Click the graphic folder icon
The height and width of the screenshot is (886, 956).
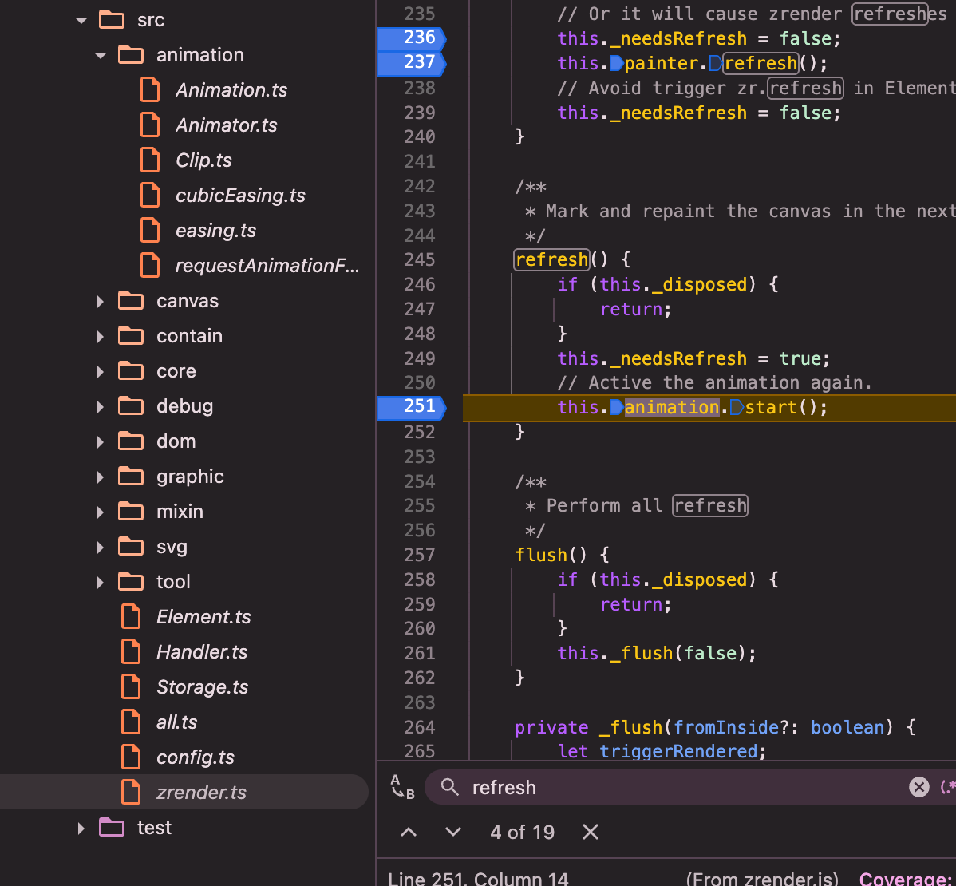click(x=131, y=477)
